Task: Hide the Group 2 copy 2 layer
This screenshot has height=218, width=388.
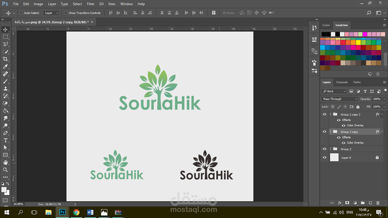Action: coord(325,114)
